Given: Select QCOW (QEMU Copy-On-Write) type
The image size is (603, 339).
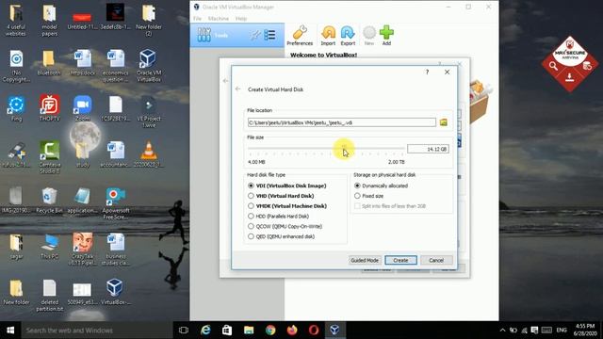Looking at the screenshot, I should [x=285, y=226].
